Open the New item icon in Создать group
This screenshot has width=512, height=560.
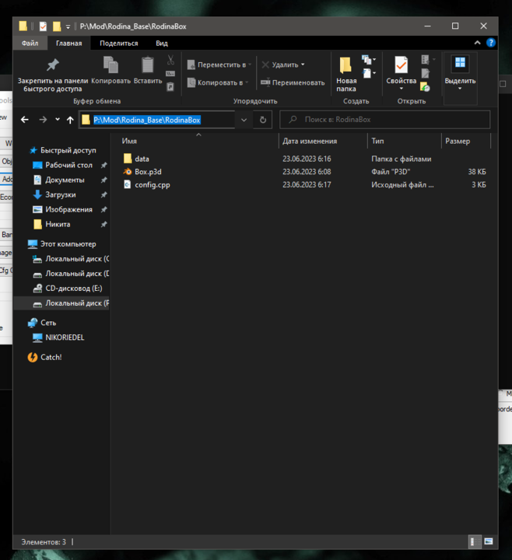point(368,59)
